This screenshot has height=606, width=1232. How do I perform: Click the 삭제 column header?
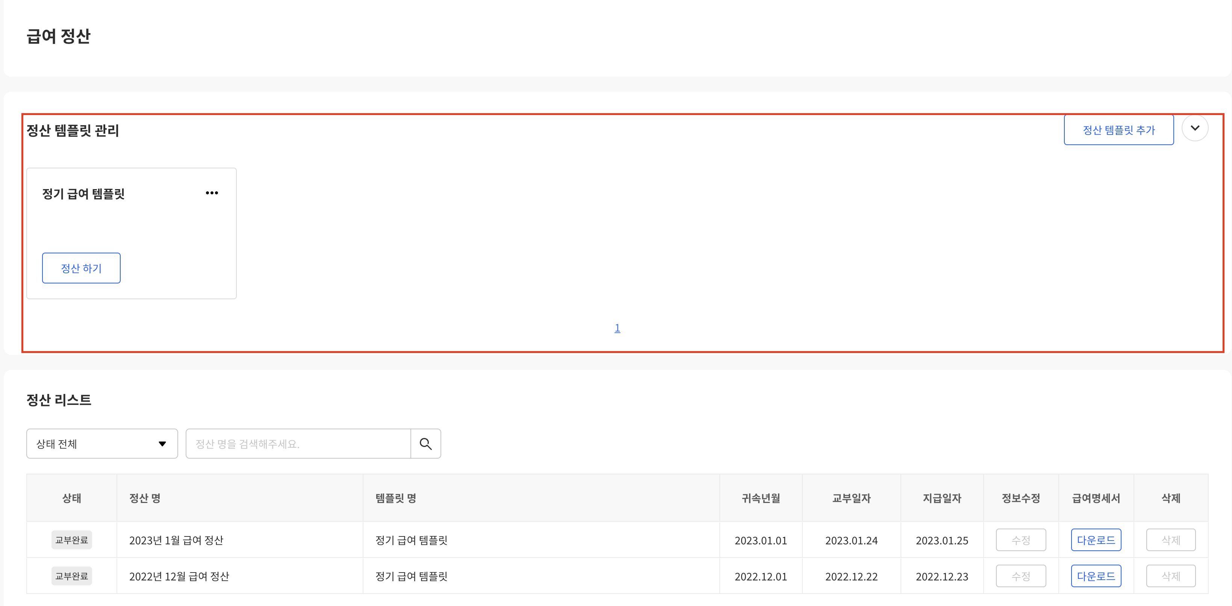(x=1171, y=498)
